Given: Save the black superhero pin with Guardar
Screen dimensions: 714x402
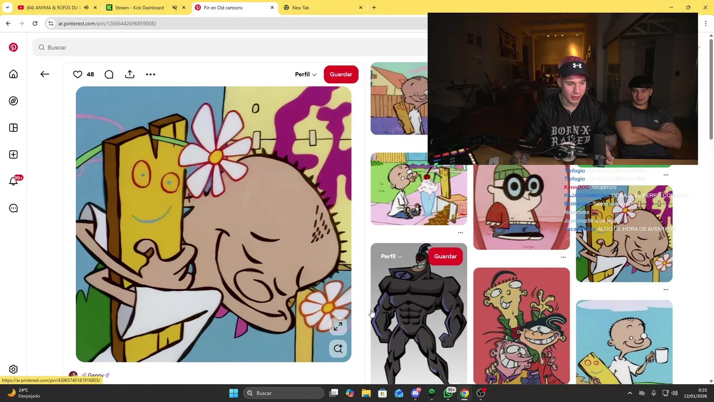Looking at the screenshot, I should [x=445, y=256].
